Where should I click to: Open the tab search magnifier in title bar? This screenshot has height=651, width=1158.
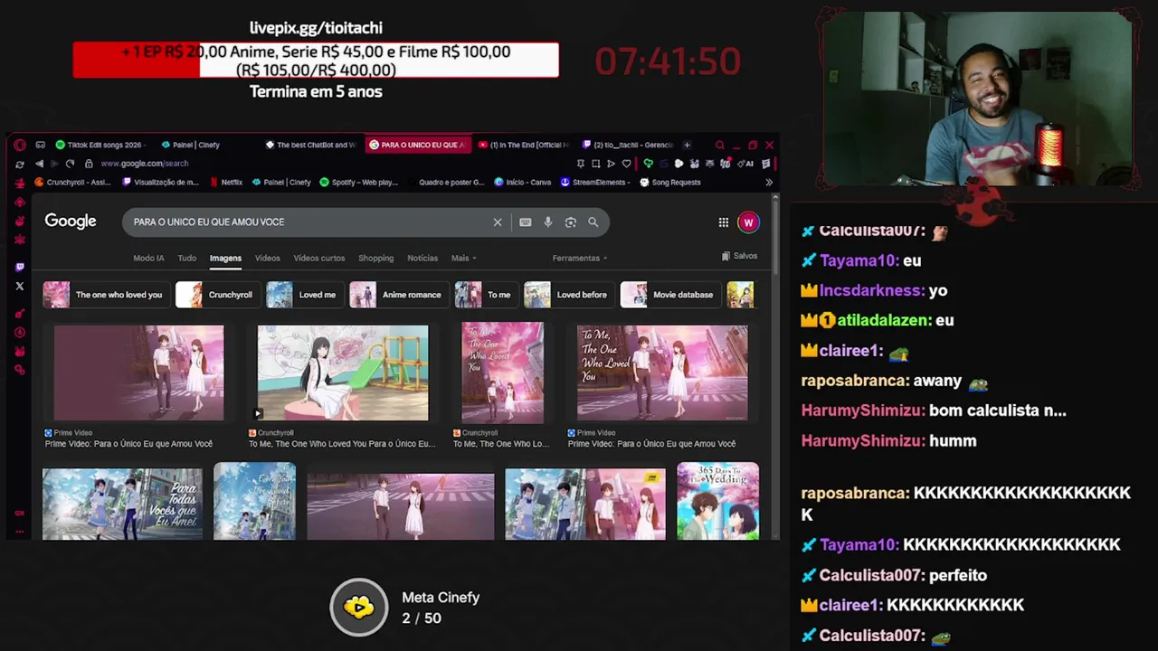click(720, 145)
